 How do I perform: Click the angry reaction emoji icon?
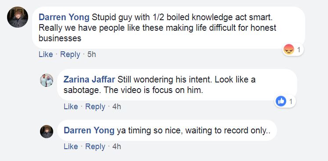[x=289, y=50]
